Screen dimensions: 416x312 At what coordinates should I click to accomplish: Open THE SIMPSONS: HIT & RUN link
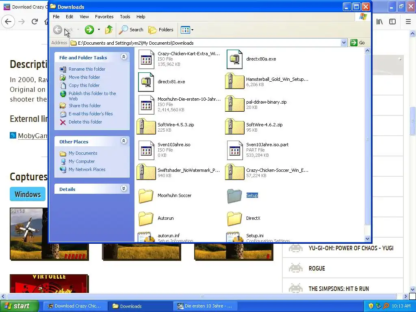[338, 289]
